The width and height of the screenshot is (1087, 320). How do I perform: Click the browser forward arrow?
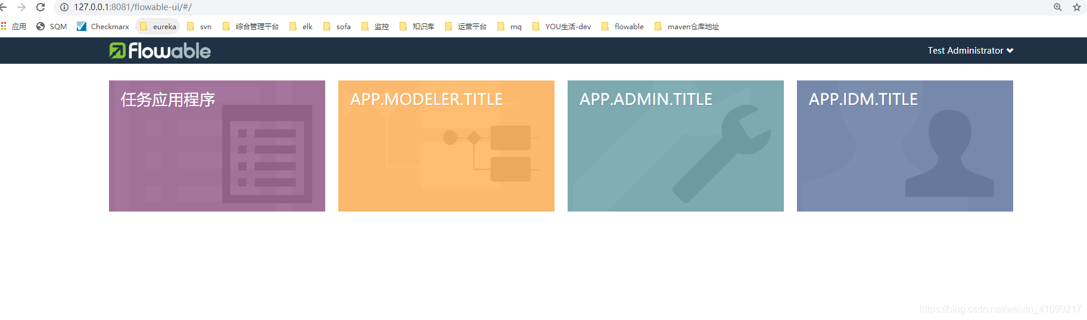click(21, 7)
